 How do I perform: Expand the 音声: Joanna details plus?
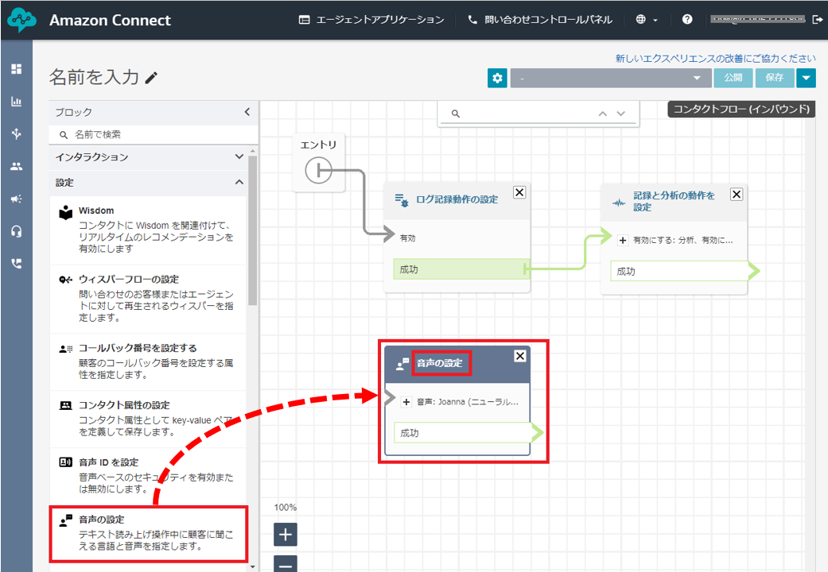pos(406,402)
